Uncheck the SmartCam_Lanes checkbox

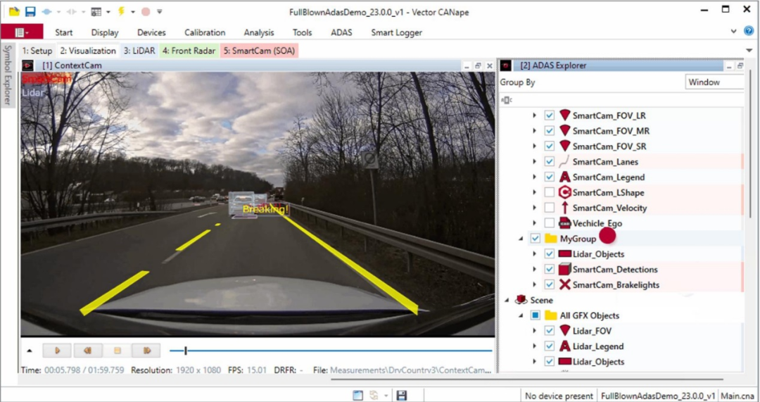(549, 161)
